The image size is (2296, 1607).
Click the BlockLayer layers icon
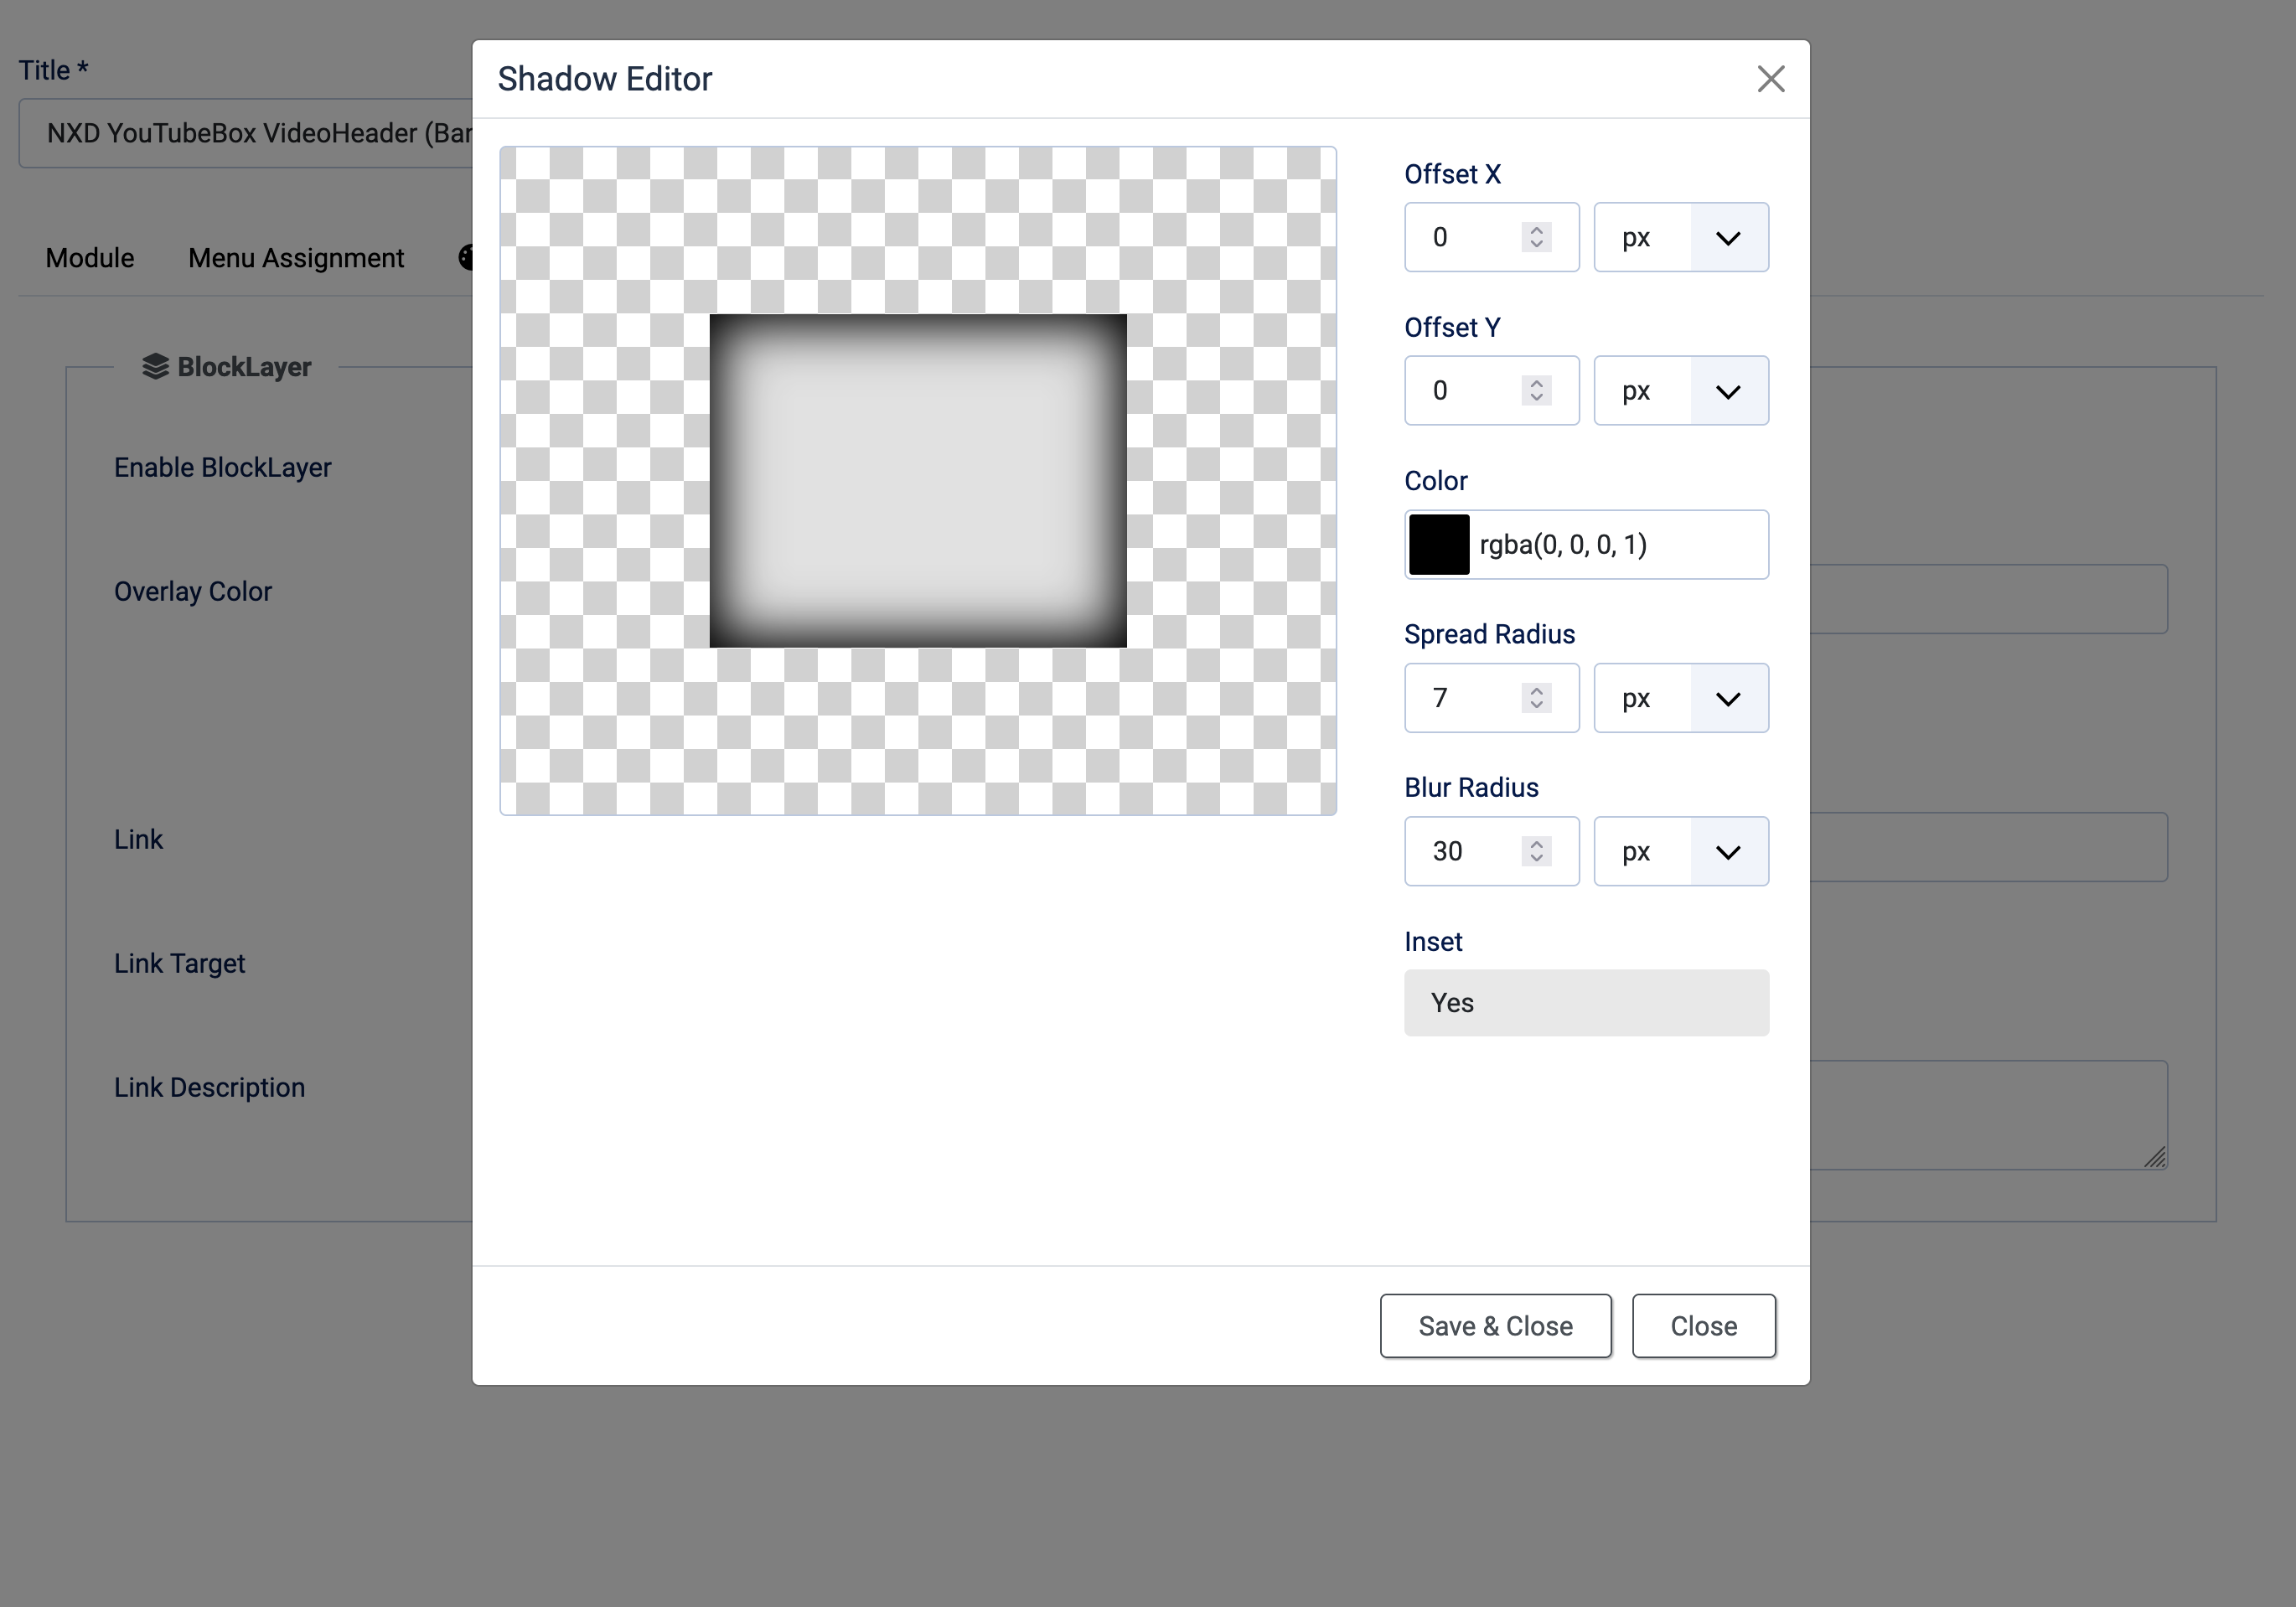tap(155, 367)
